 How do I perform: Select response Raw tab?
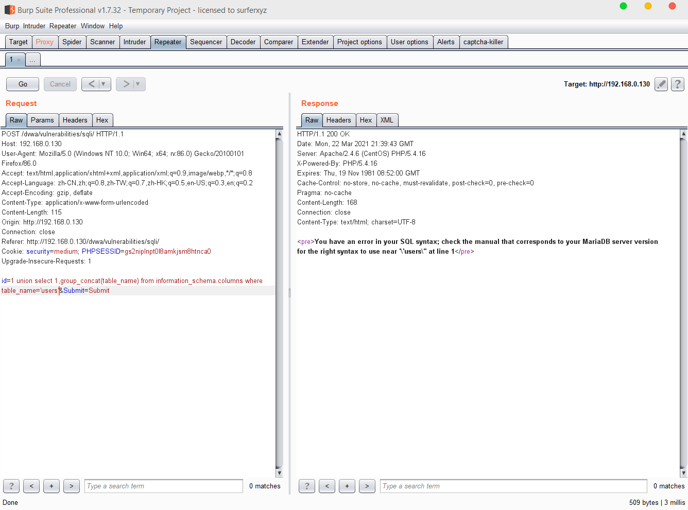click(312, 120)
